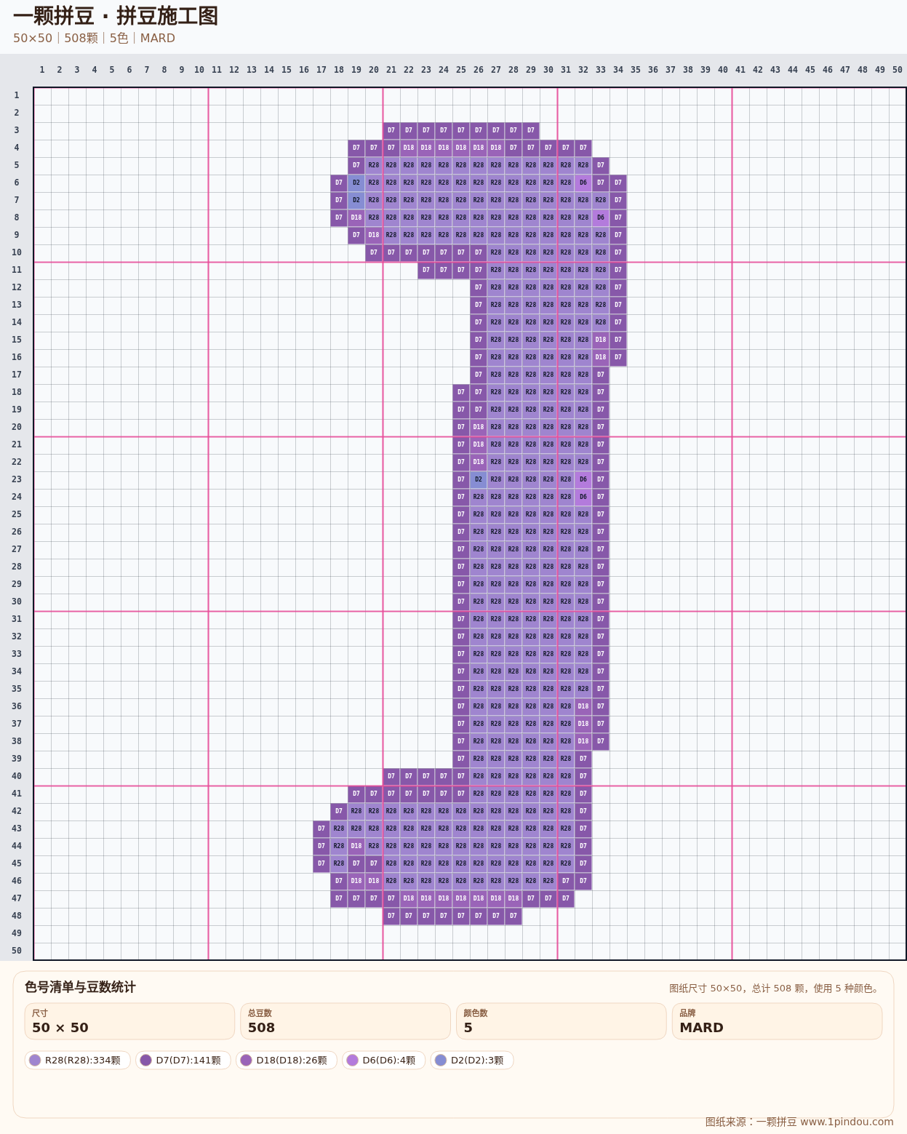
Task: Click column header number 25
Action: (461, 70)
